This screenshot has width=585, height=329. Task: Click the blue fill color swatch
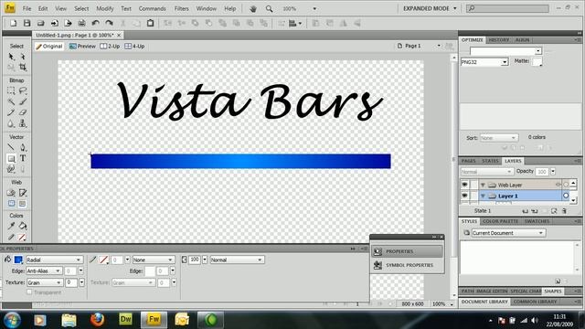[x=18, y=260]
